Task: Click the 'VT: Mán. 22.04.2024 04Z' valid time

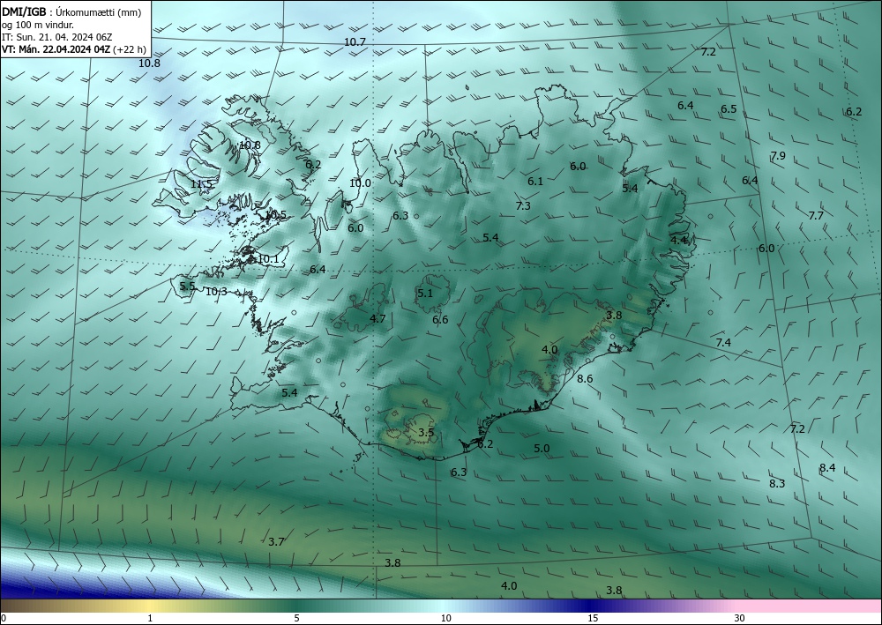Action: click(x=56, y=49)
